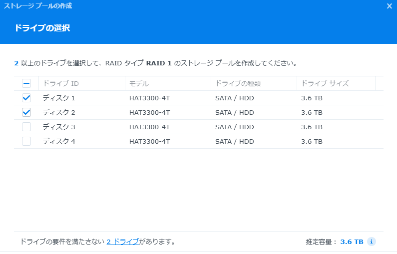Viewport: 397px width, 254px height.
Task: Uncheck the ディスク 2 checkbox
Action: (26, 112)
